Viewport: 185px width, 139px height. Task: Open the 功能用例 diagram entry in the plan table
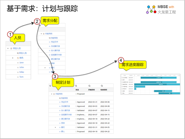64,98
